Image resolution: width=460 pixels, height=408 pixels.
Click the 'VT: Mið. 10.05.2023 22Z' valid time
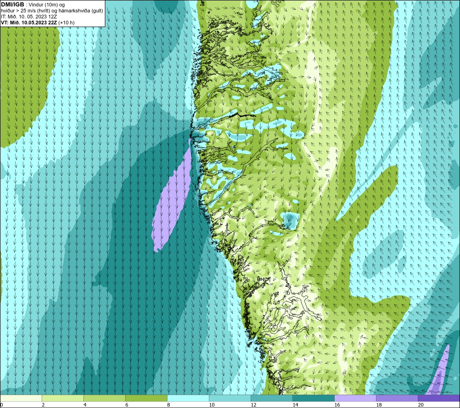pos(29,23)
